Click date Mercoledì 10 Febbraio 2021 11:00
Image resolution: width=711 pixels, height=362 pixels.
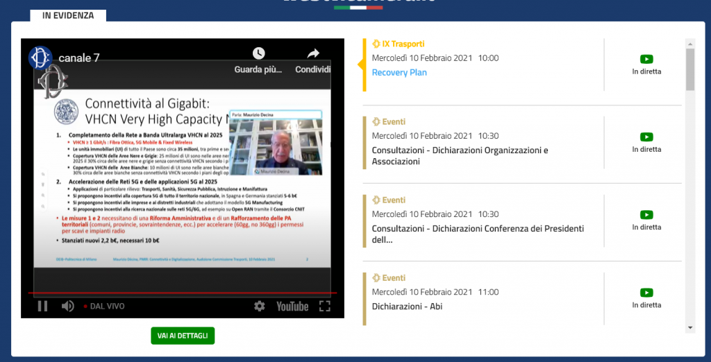coord(435,292)
